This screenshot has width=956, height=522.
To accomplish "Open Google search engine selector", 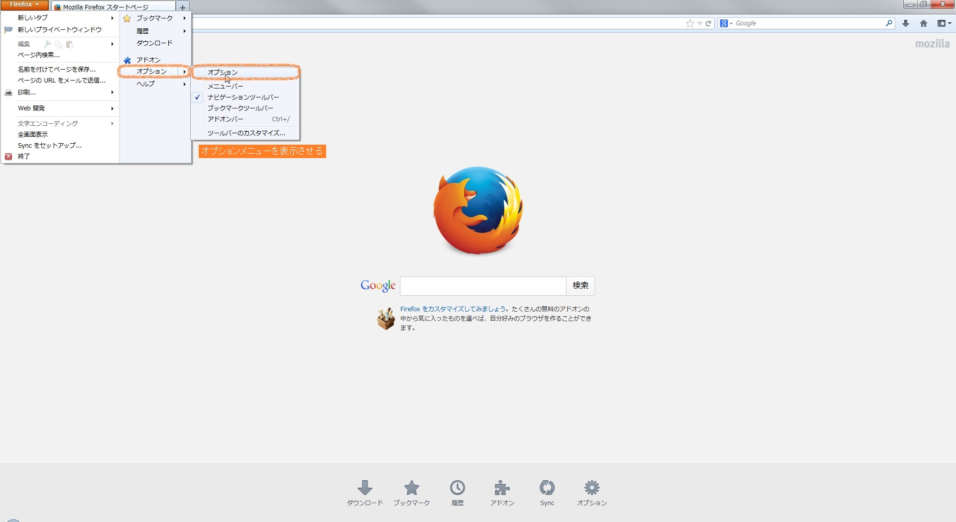I will [726, 23].
